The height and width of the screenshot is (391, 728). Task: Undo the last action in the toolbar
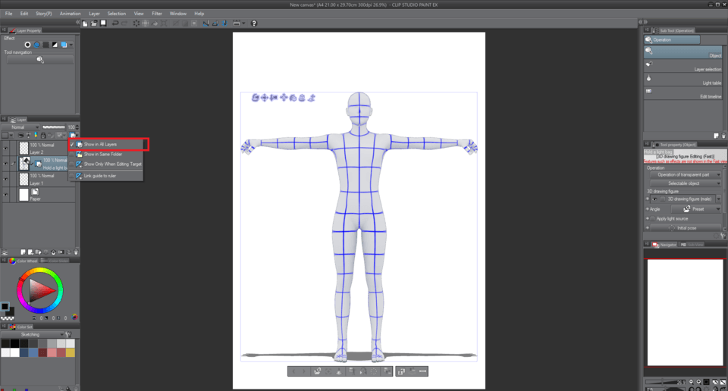(x=115, y=23)
